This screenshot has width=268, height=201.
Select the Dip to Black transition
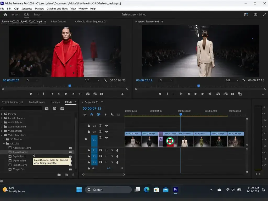click(x=19, y=156)
